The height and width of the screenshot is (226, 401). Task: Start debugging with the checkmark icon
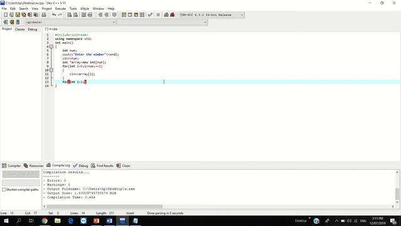point(150,15)
